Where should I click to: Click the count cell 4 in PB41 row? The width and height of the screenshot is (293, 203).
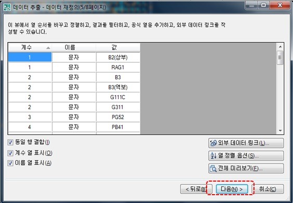tap(30, 127)
